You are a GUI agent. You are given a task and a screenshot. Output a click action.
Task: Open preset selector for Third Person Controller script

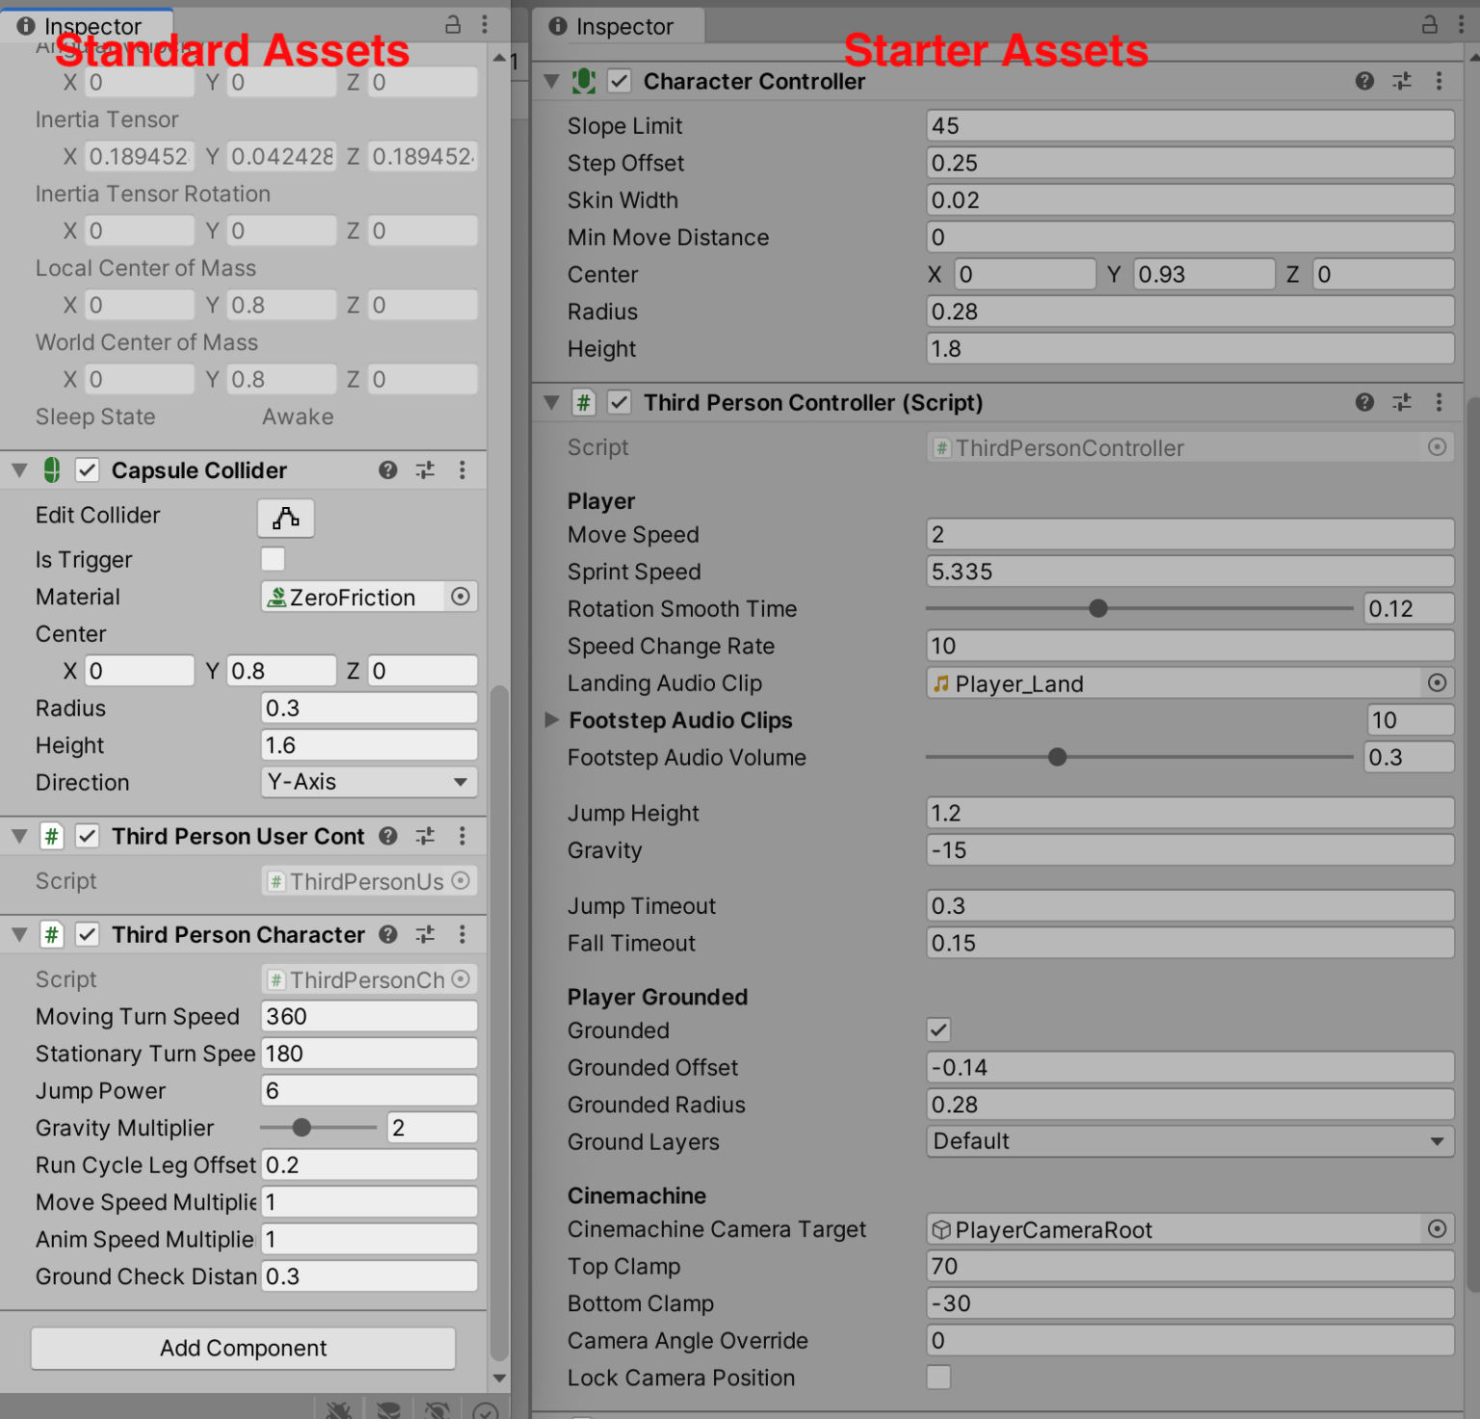[x=1402, y=402]
